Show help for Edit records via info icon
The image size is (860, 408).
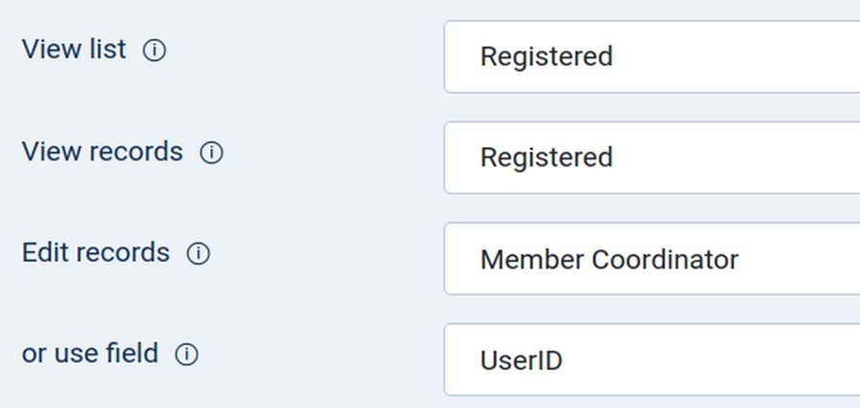(x=198, y=254)
